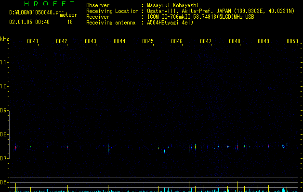Screen dimensions: 303x192
Task: Click the Receiving Location label
Action: (x=112, y=11)
